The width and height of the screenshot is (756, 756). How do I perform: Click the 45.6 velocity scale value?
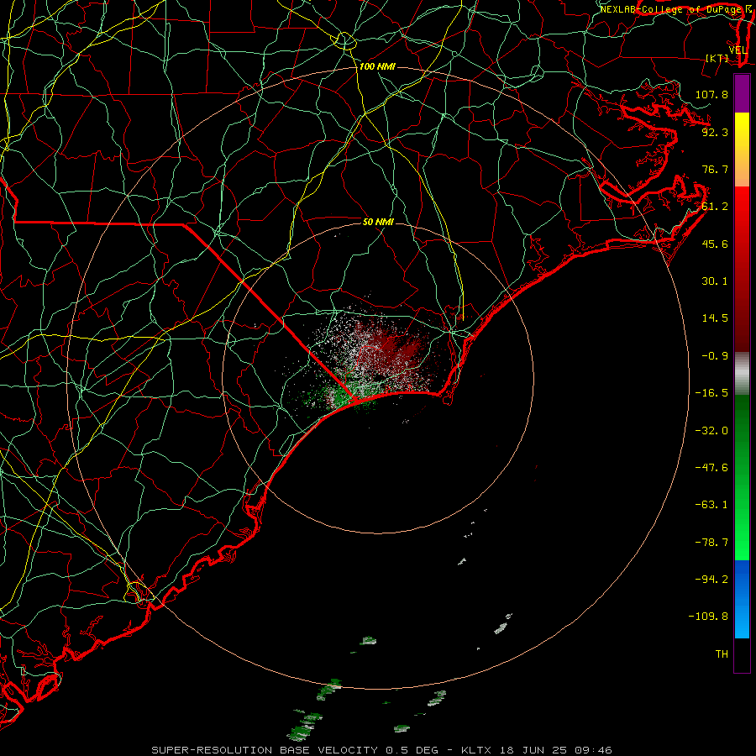pos(715,244)
